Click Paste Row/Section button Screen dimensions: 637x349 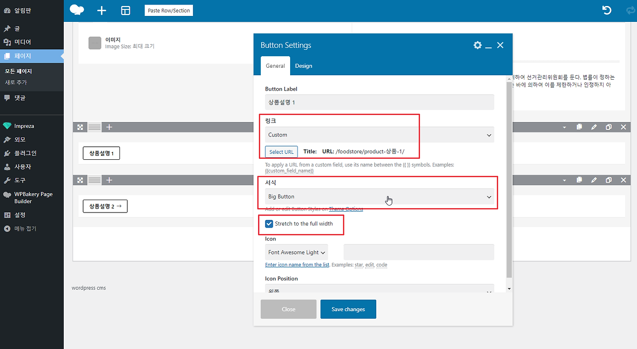[x=169, y=10]
